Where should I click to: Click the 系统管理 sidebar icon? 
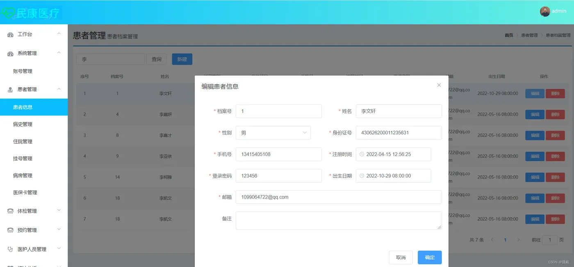[11, 53]
